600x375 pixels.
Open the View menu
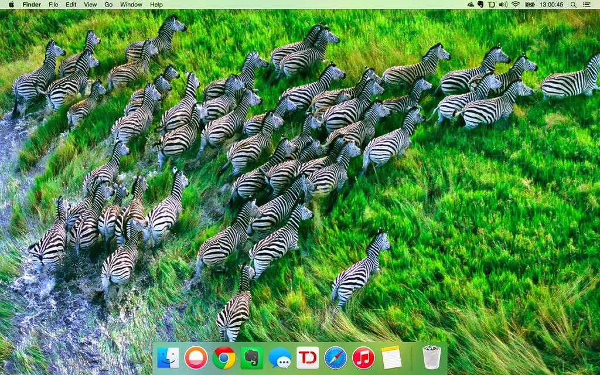(x=90, y=5)
